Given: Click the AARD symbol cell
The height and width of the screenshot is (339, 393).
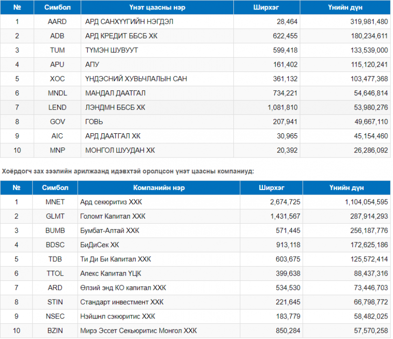Looking at the screenshot, I should [x=57, y=21].
